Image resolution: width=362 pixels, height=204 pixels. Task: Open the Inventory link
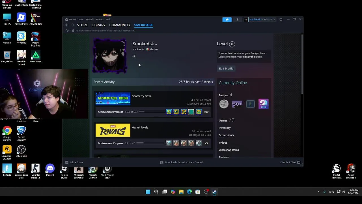coord(225,128)
